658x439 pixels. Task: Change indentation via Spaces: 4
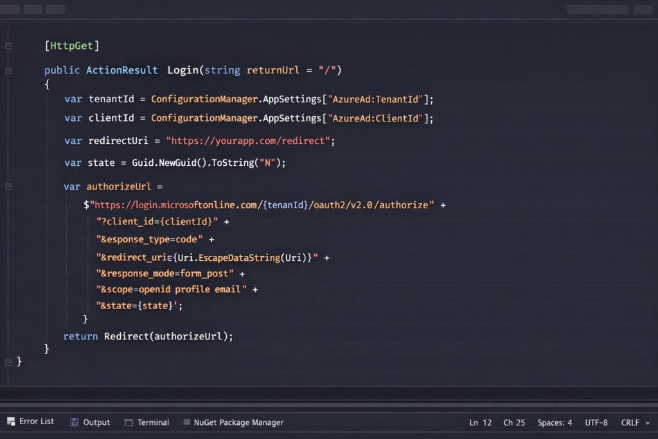[x=555, y=422]
